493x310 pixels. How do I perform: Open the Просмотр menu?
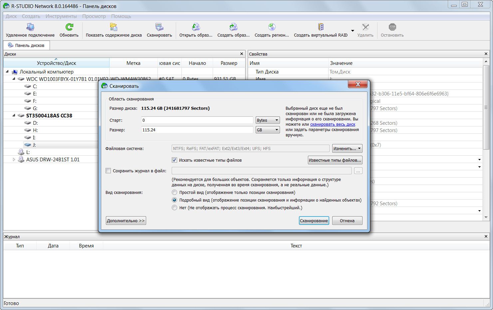(94, 16)
